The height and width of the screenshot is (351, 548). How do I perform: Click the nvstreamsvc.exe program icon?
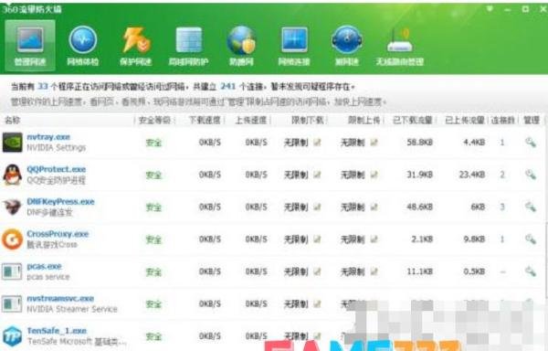click(12, 303)
